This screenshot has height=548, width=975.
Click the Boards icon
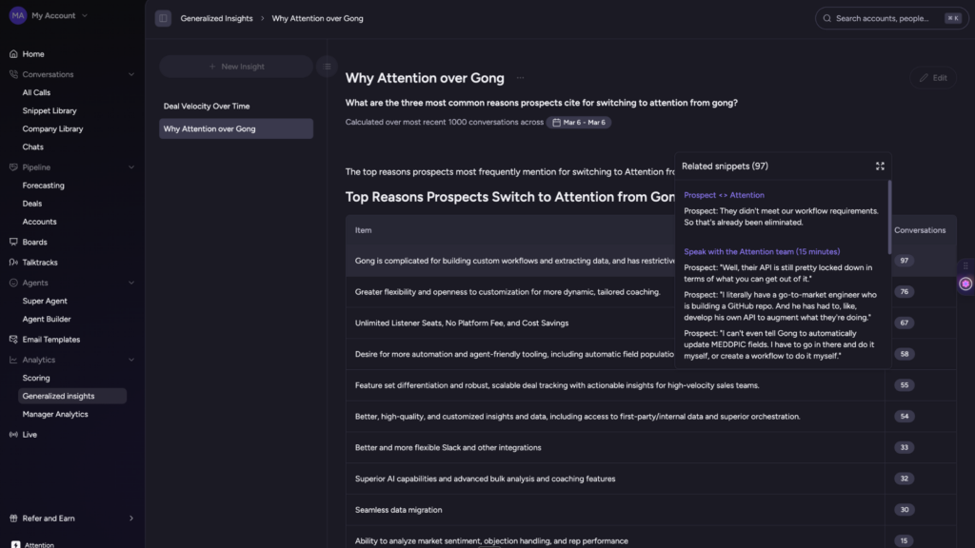(13, 242)
